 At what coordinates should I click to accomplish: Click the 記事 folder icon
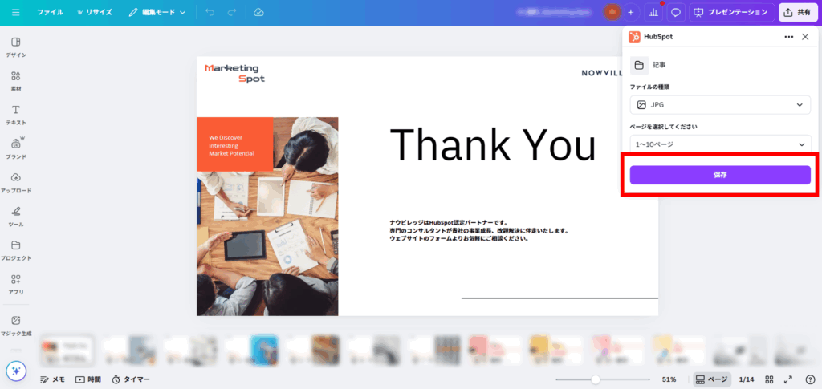pos(639,66)
